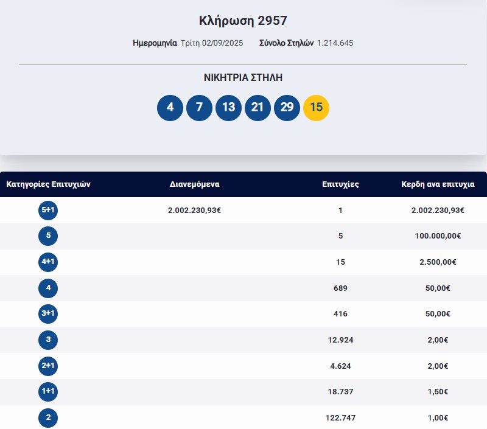This screenshot has height=429, width=487.
Task: Click the draw date Τρίτη 02/09/2025
Action: (x=211, y=43)
